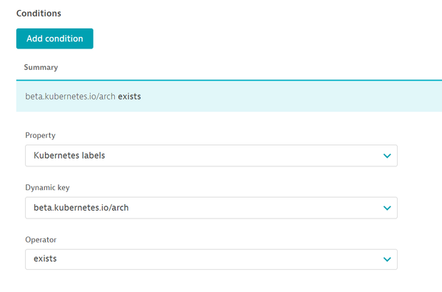Click the bold exists word in summary
This screenshot has height=292, width=442.
click(129, 96)
